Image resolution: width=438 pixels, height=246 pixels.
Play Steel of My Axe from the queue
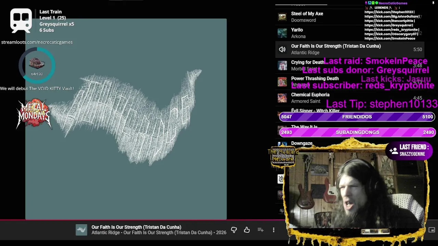pos(307,14)
